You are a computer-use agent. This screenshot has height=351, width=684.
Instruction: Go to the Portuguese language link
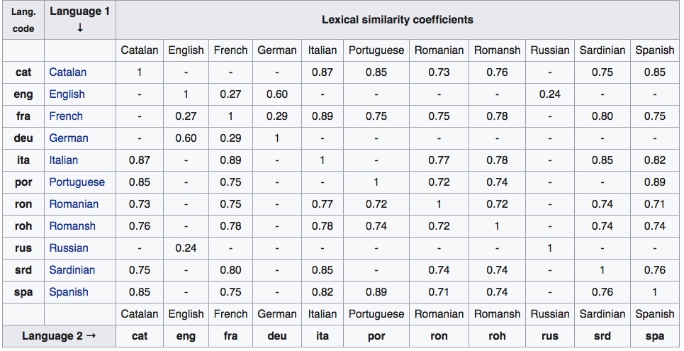click(77, 182)
